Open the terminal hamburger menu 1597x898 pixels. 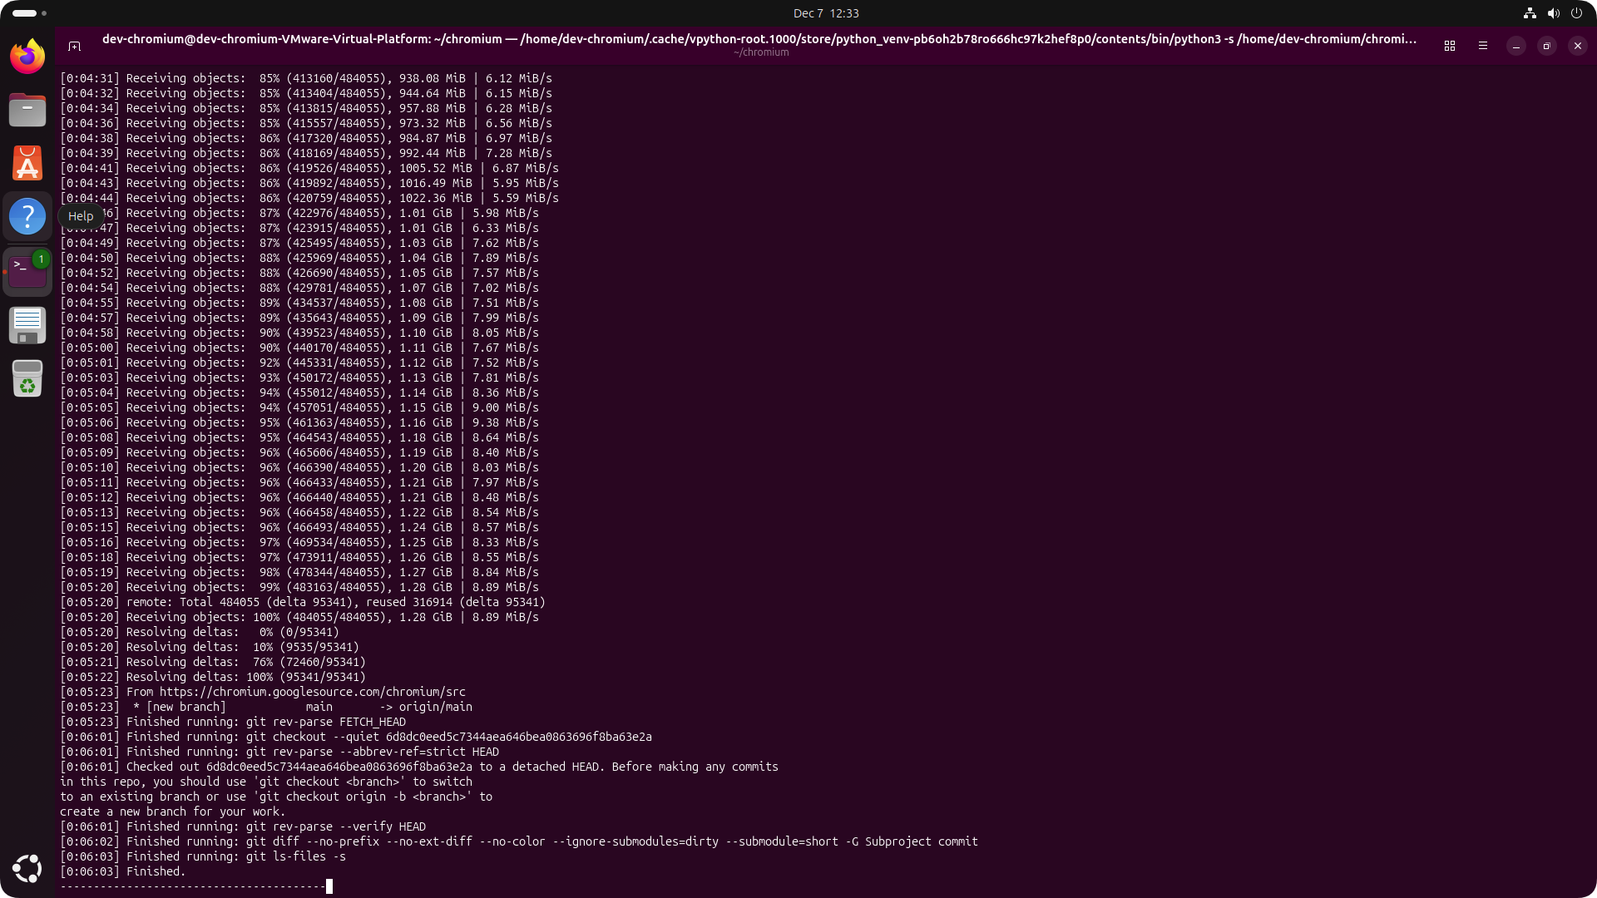[1483, 46]
